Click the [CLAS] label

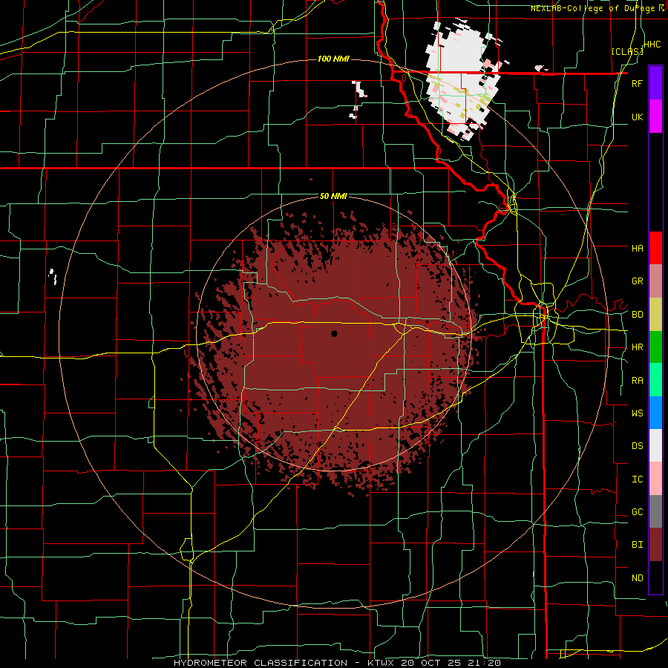point(627,51)
